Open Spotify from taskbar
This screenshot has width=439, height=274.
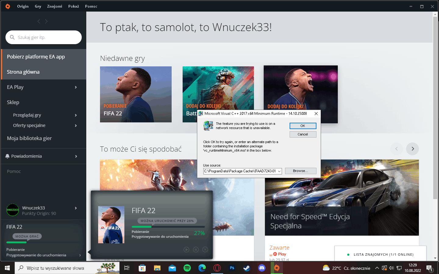187,268
